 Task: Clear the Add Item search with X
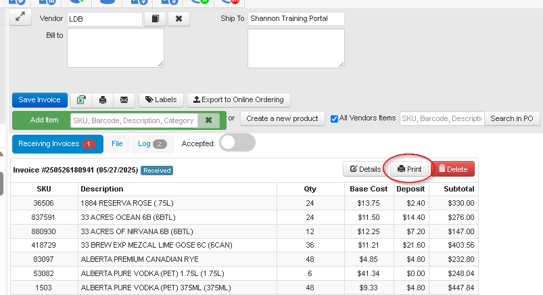[x=208, y=120]
